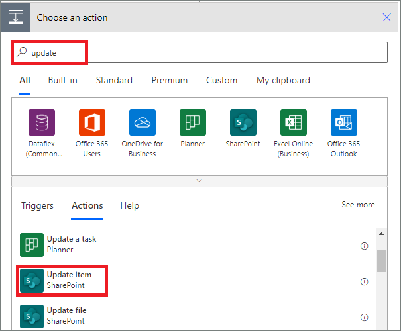Viewport: 401px width, 331px height.
Task: Open the Excel Online (Business) connector icon
Action: tap(294, 122)
